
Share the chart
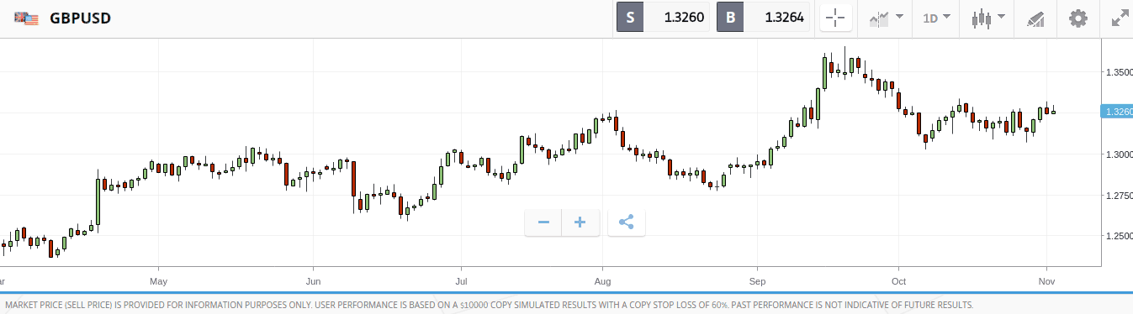coord(626,222)
